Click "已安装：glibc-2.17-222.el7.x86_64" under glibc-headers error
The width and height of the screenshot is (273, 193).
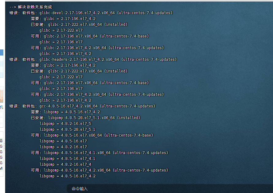coord(79,71)
